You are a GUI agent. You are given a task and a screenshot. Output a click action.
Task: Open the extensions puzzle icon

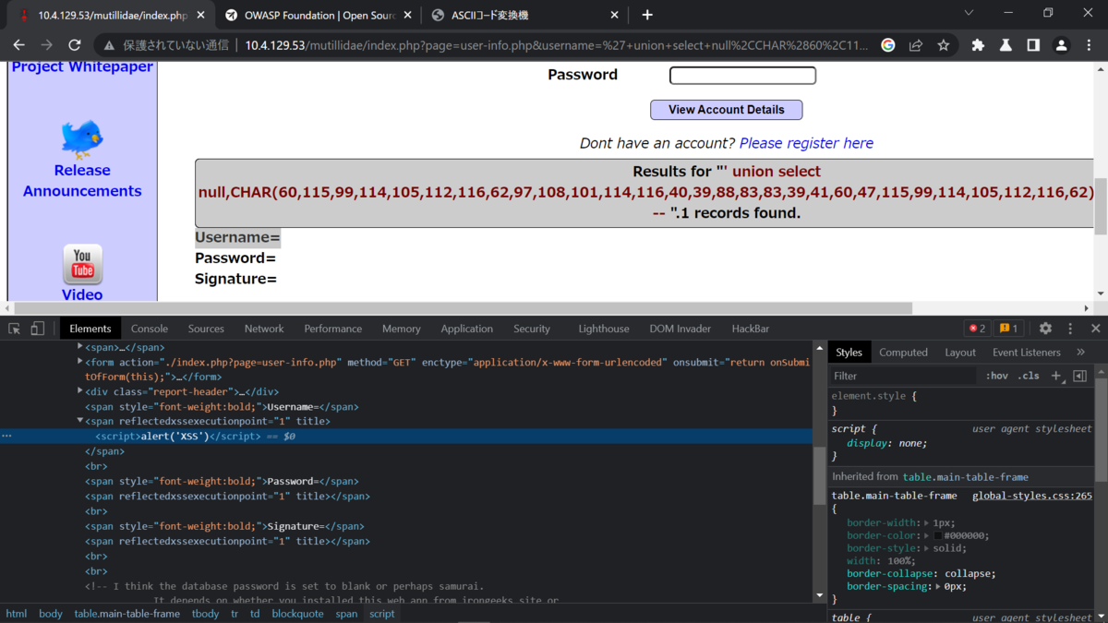[x=978, y=44]
